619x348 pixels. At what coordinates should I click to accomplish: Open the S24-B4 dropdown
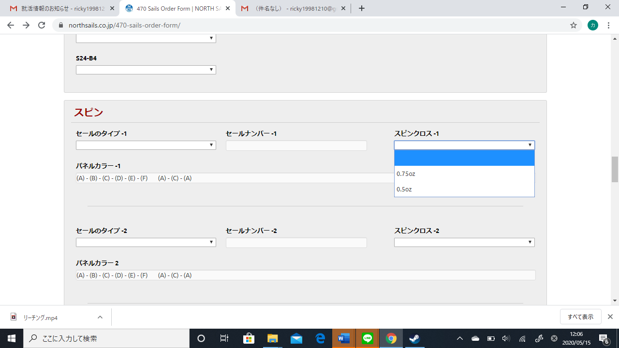point(146,70)
